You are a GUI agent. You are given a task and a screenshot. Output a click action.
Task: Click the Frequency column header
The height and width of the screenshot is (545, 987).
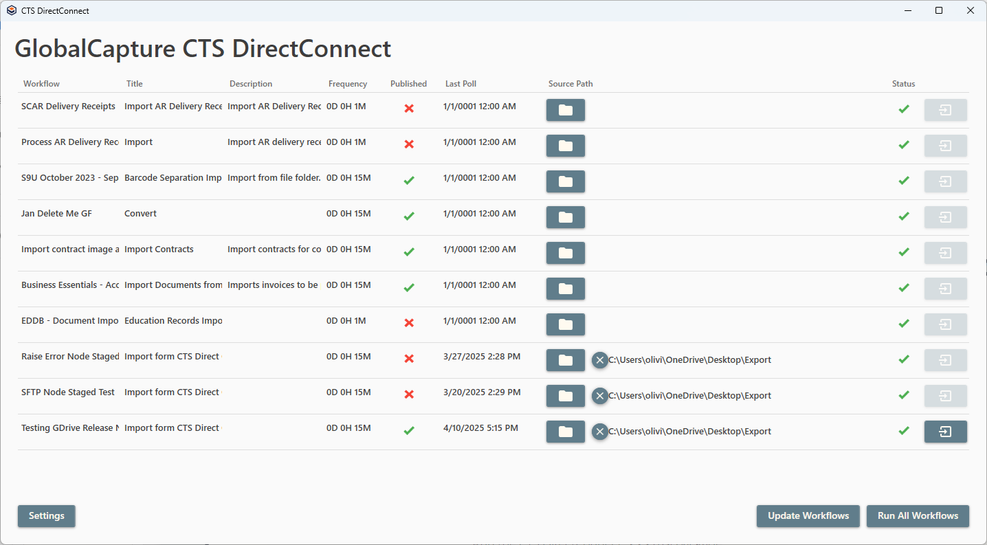pyautogui.click(x=348, y=84)
